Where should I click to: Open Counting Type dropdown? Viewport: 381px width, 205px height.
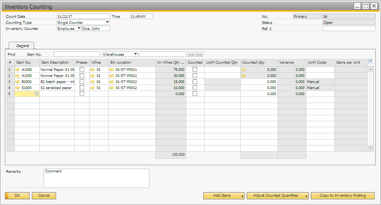[107, 23]
